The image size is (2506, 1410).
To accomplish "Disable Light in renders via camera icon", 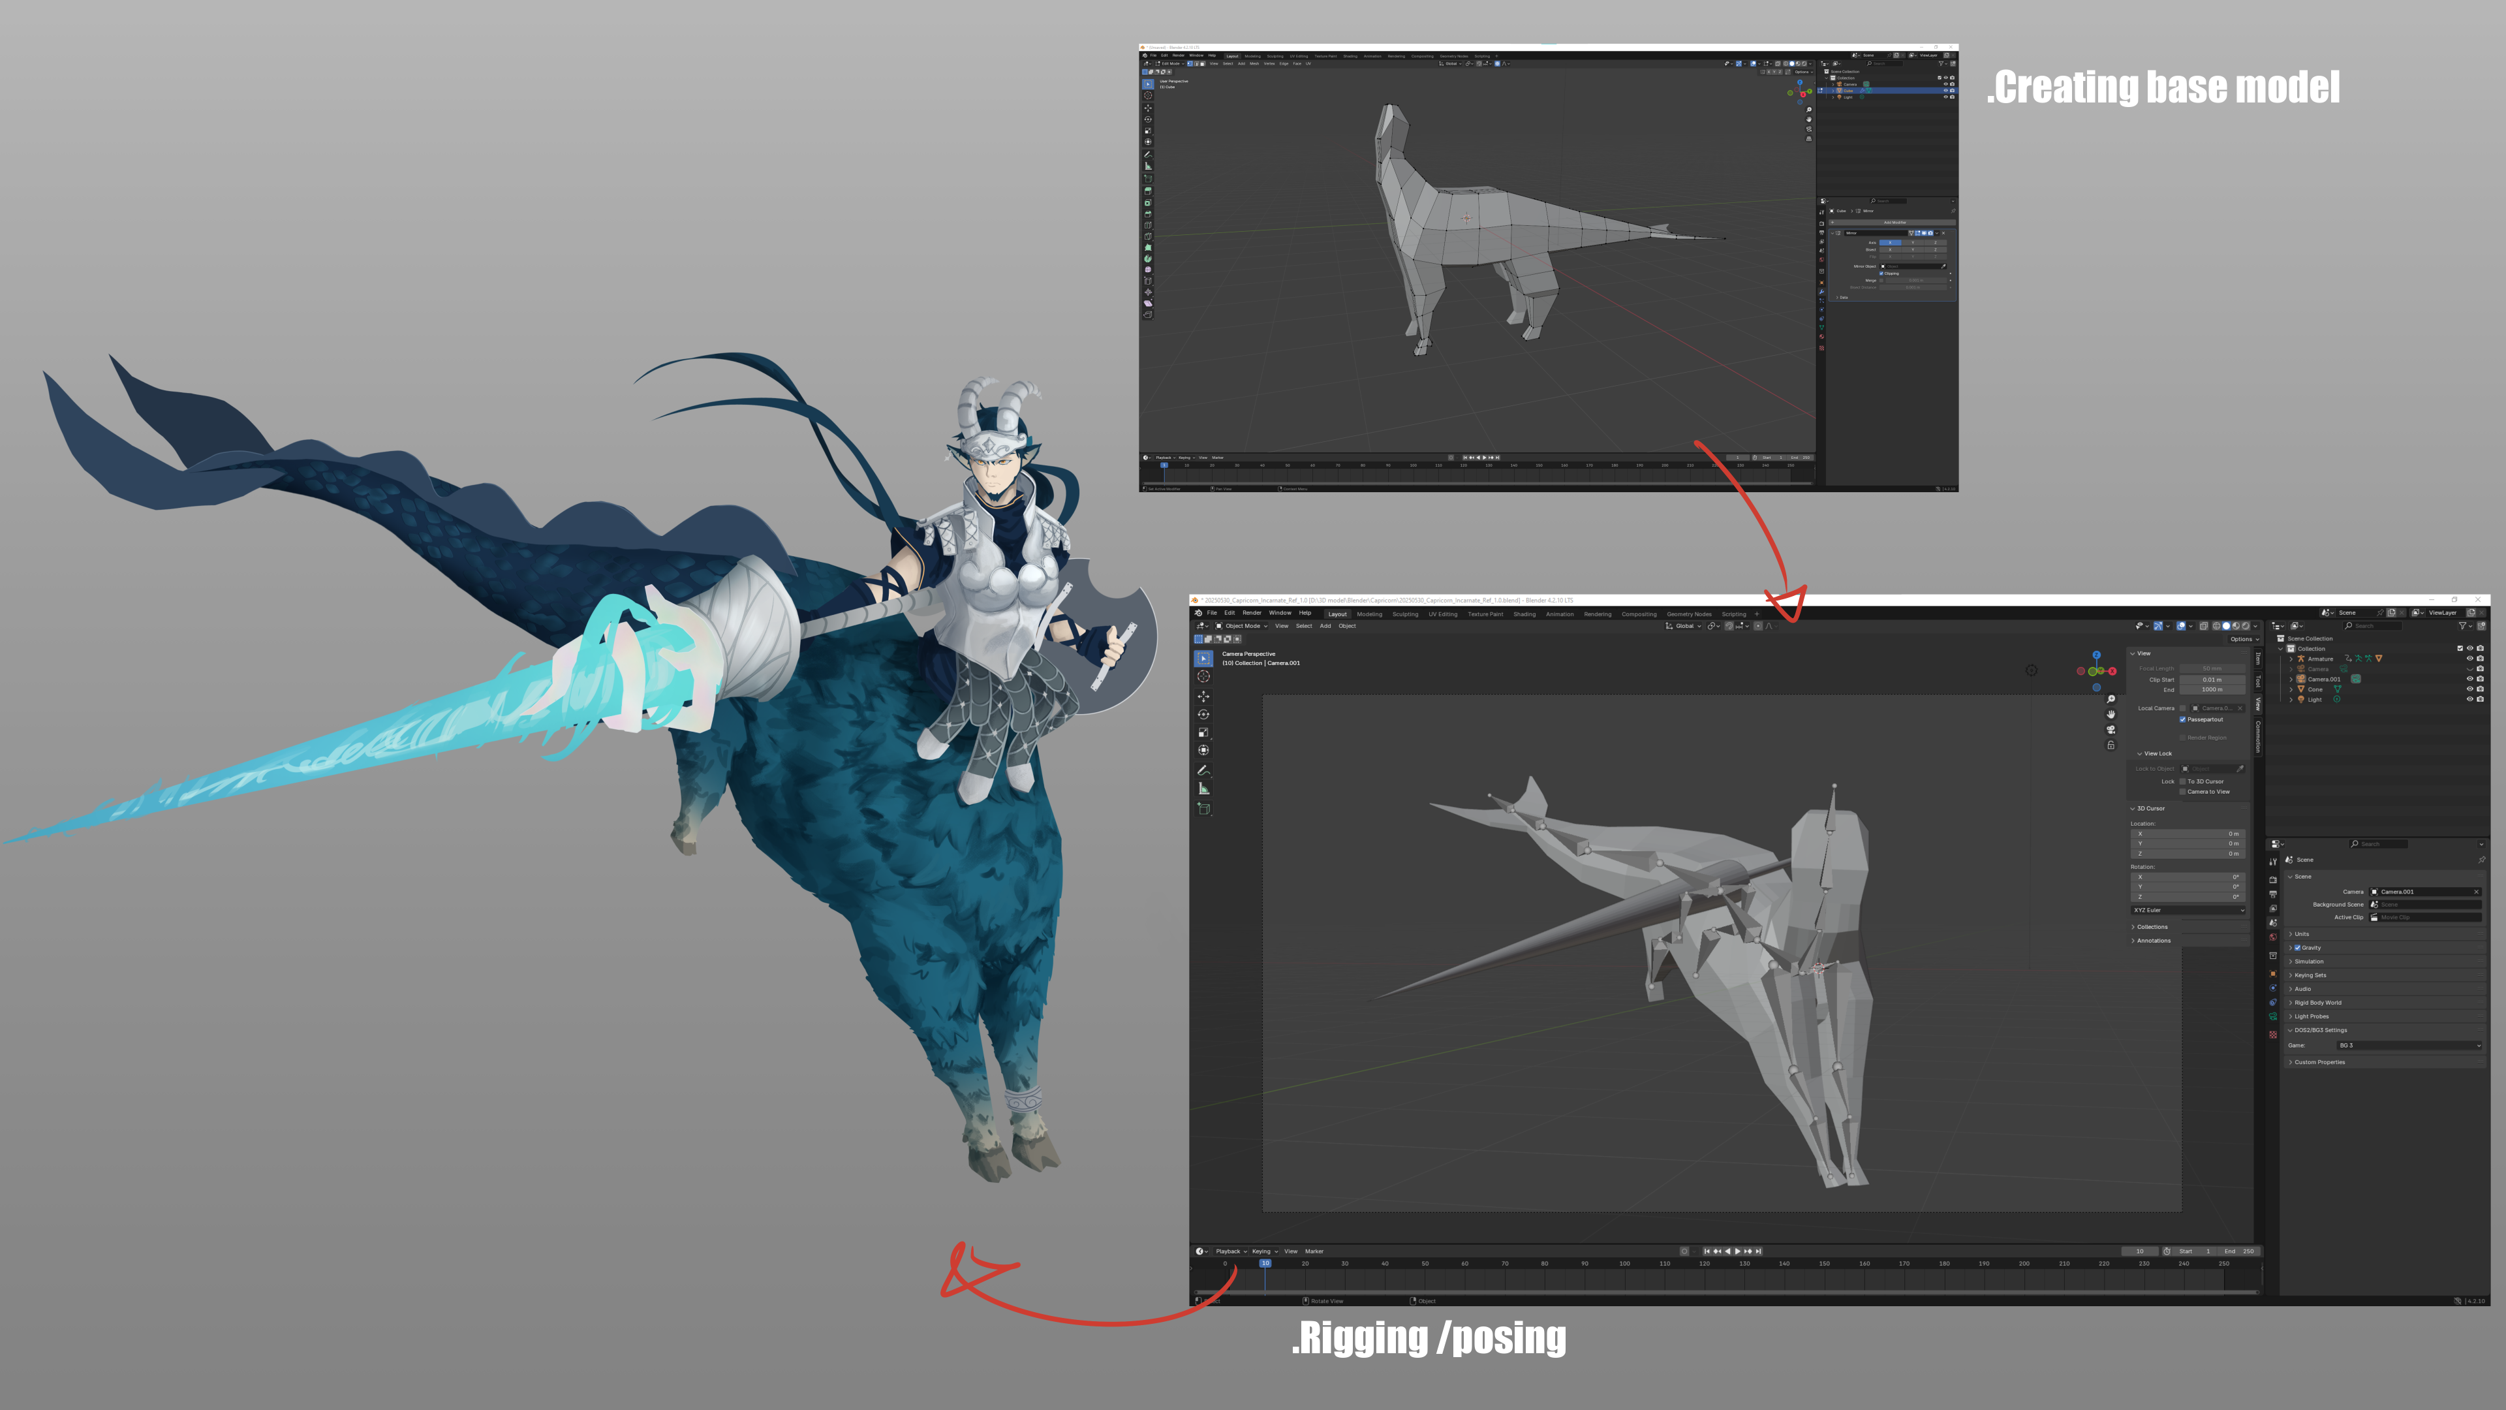I will pyautogui.click(x=2480, y=698).
